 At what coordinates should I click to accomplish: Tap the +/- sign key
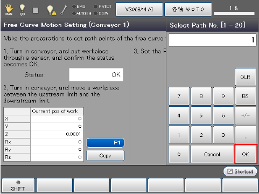click(246, 115)
